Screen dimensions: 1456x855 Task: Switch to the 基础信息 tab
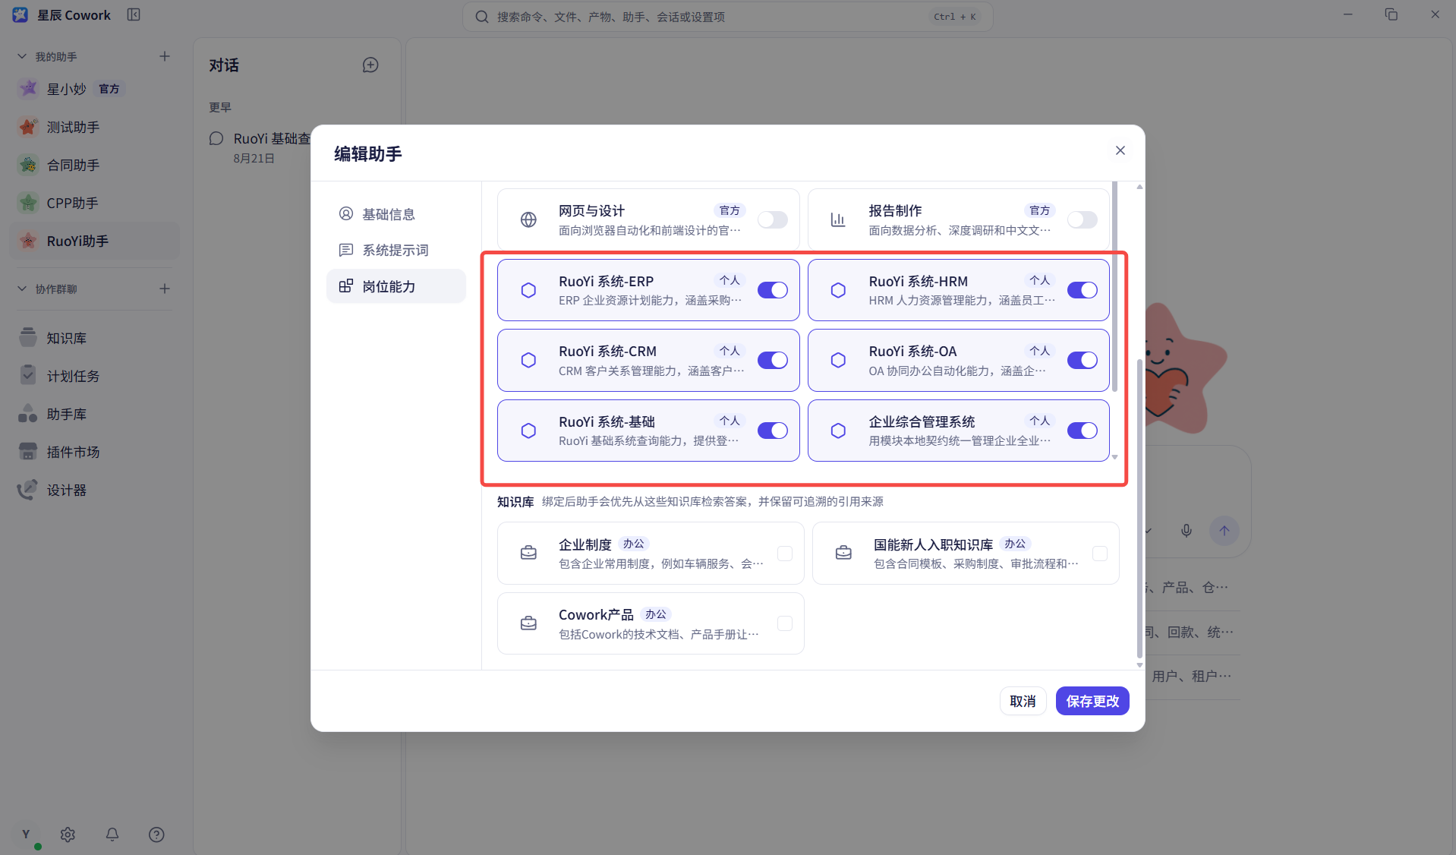pyautogui.click(x=396, y=214)
